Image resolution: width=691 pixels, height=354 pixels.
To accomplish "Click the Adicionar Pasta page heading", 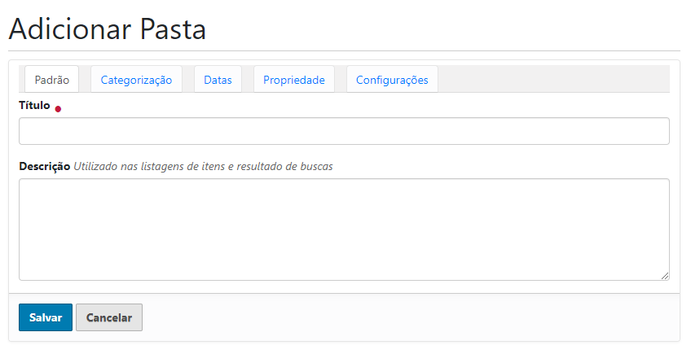I will click(107, 29).
